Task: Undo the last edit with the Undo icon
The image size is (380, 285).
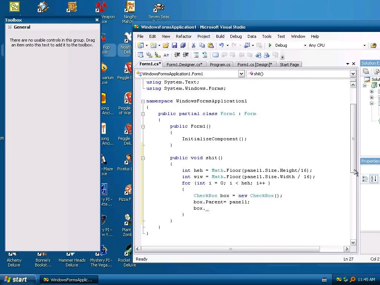Action: pyautogui.click(x=222, y=45)
